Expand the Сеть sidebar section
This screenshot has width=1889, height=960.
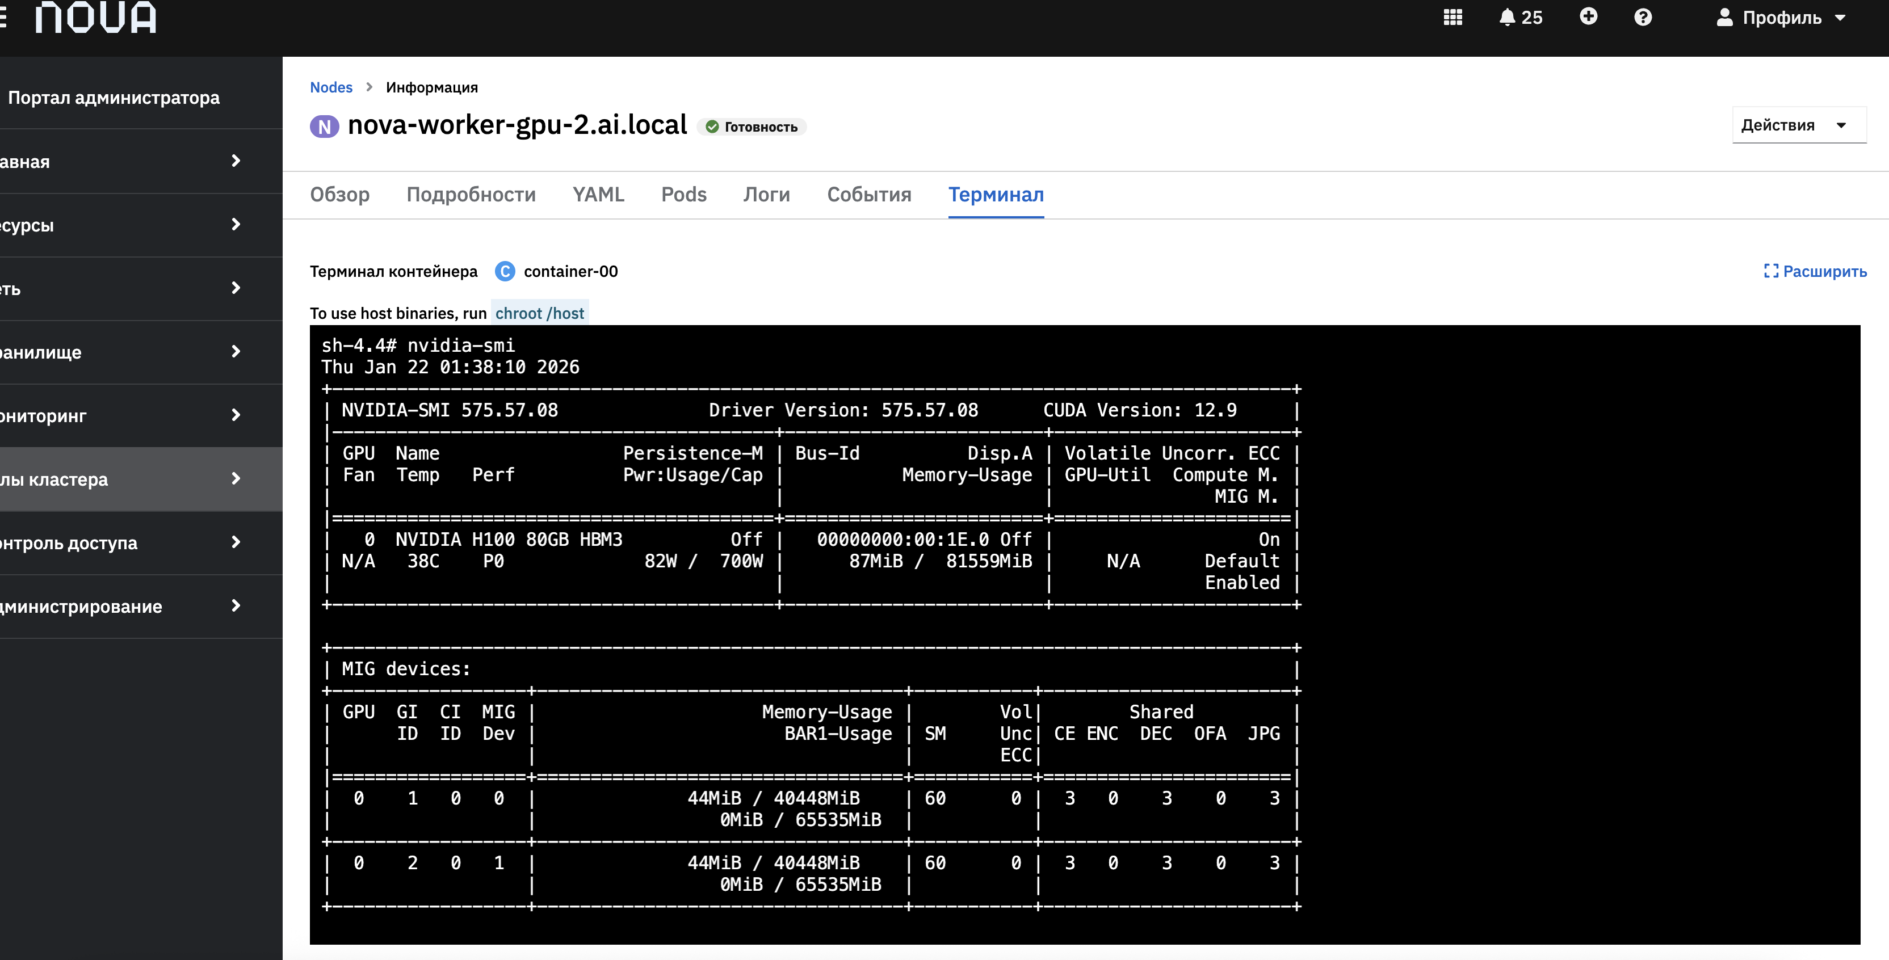[x=141, y=289]
